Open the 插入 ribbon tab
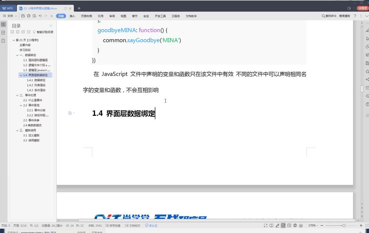This screenshot has height=233, width=369. (x=72, y=16)
